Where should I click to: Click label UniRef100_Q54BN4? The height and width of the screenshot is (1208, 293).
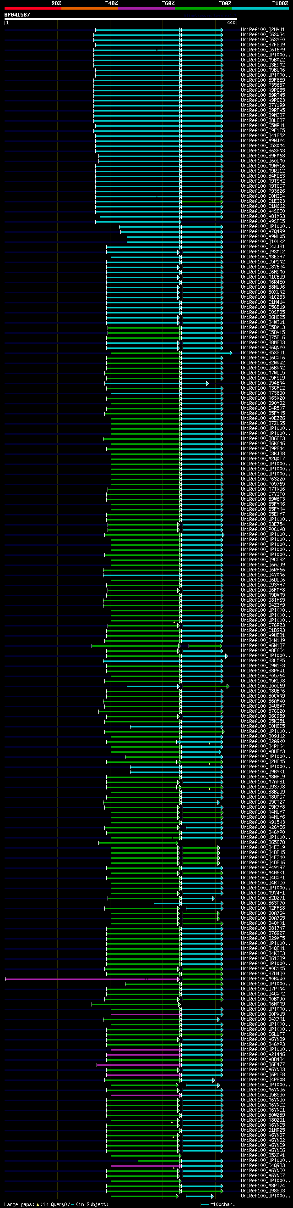[x=263, y=383]
